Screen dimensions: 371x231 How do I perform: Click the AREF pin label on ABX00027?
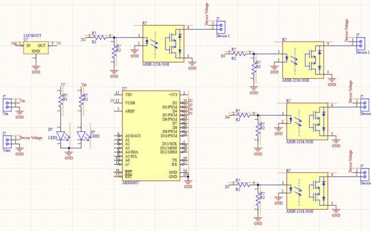(129, 111)
